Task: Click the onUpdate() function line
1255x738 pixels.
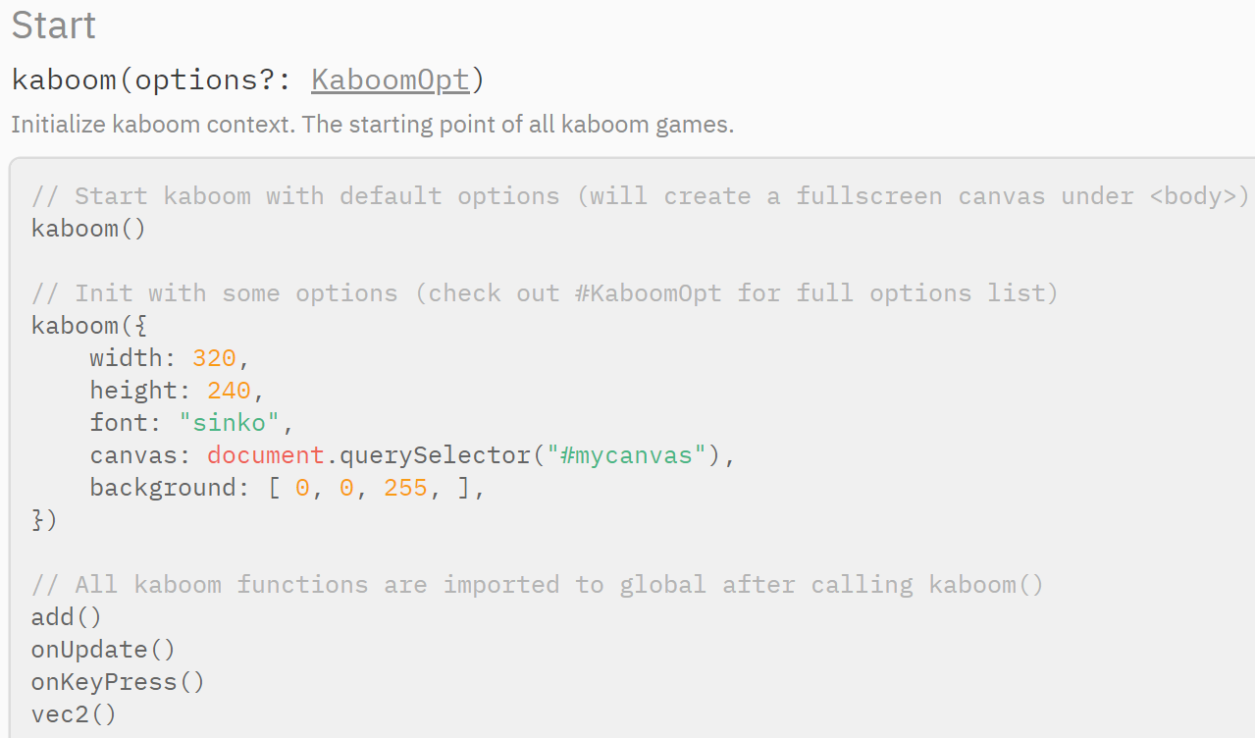Action: tap(103, 650)
